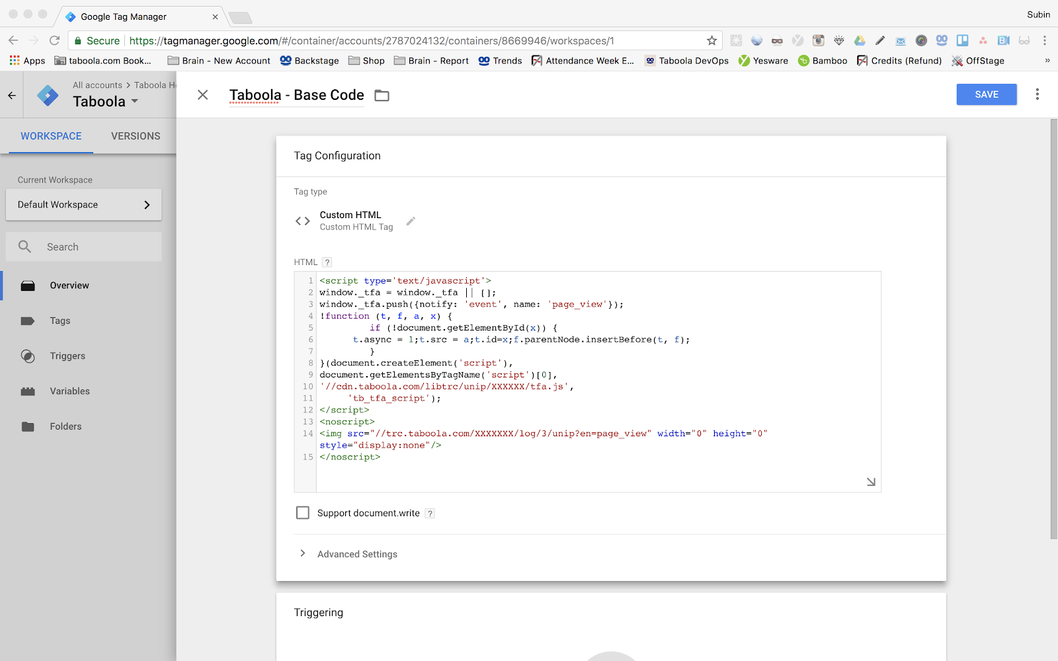Viewport: 1058px width, 661px height.
Task: Click the Subin profile name in Chrome
Action: click(x=1038, y=15)
